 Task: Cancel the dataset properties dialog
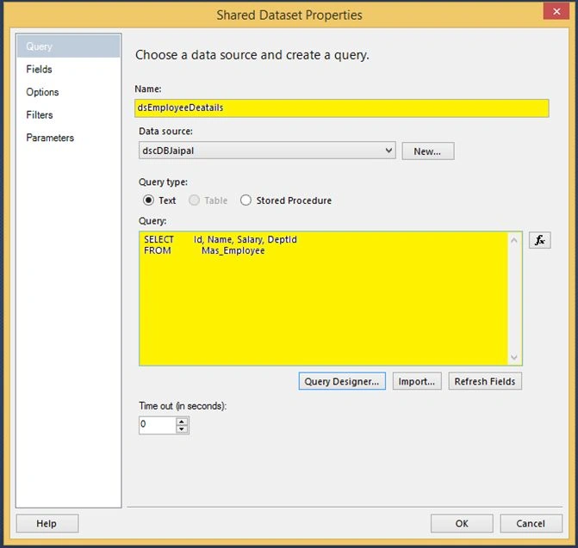point(531,523)
